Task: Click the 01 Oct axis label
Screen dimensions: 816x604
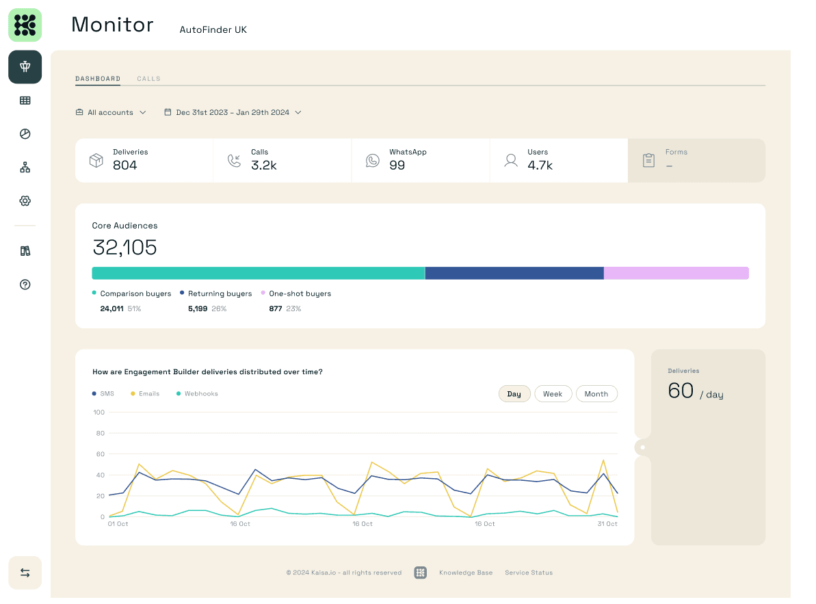Action: pos(118,524)
